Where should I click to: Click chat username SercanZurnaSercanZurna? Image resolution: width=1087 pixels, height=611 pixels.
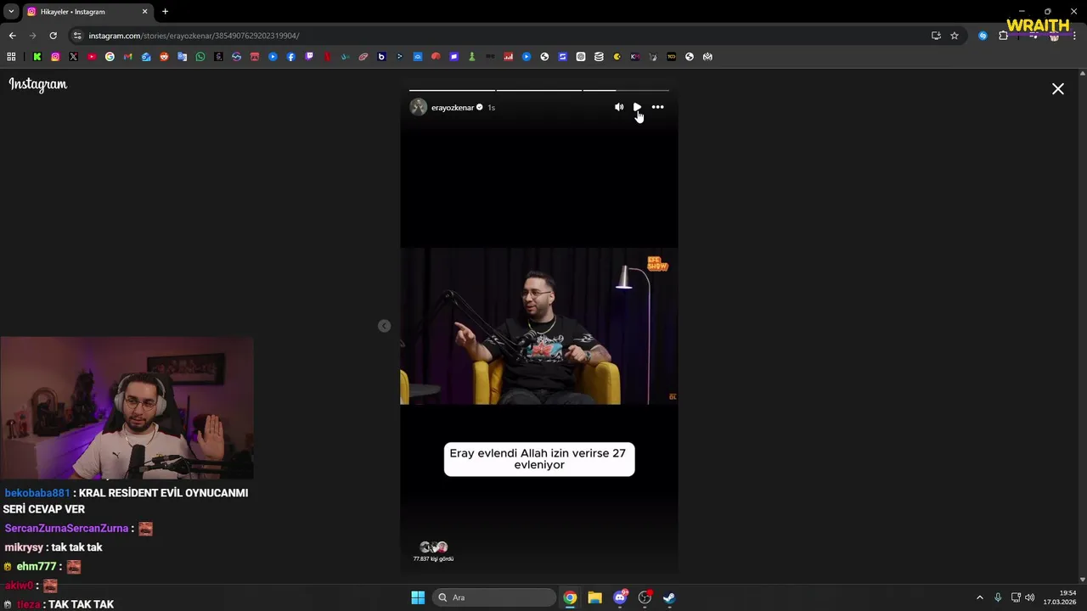66,529
